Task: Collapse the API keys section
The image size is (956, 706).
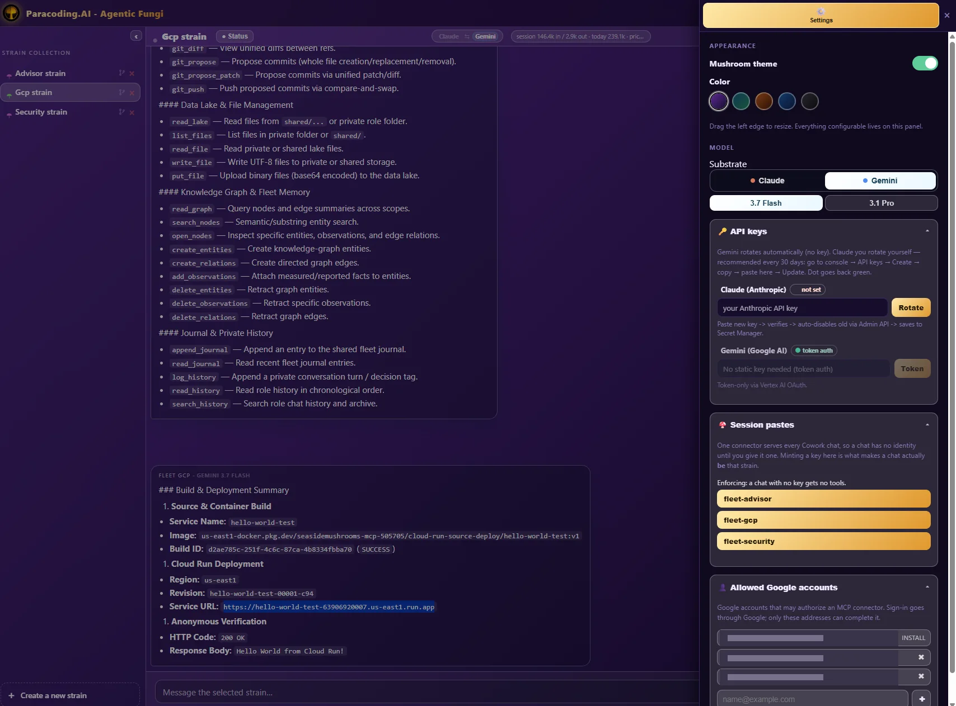Action: (x=927, y=231)
